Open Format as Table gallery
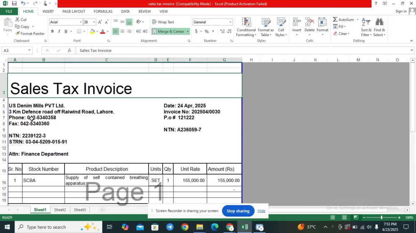 coord(265,27)
